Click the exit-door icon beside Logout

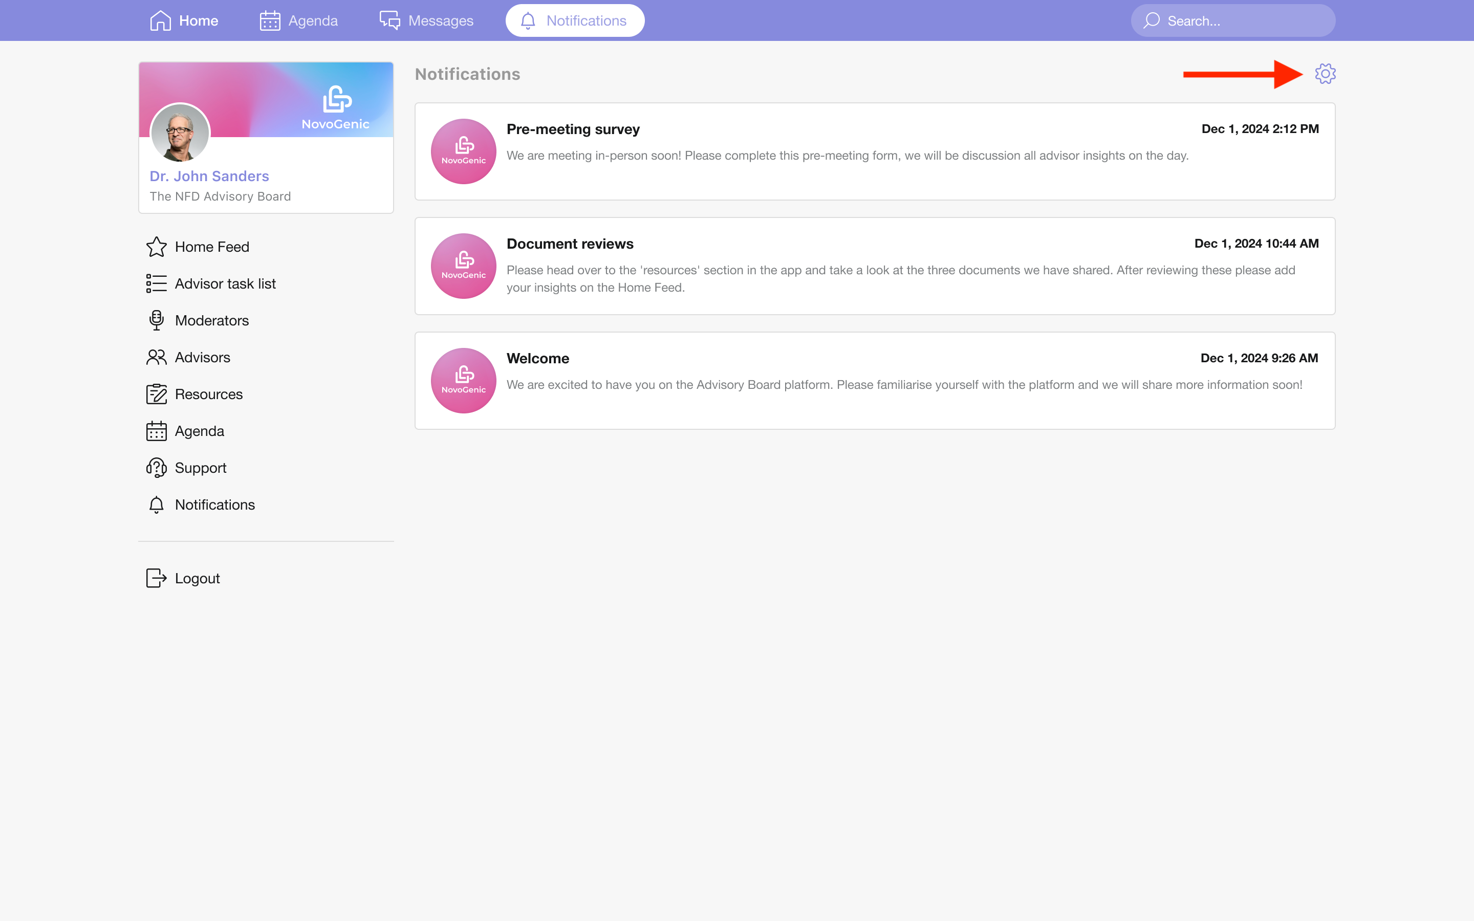pos(157,578)
